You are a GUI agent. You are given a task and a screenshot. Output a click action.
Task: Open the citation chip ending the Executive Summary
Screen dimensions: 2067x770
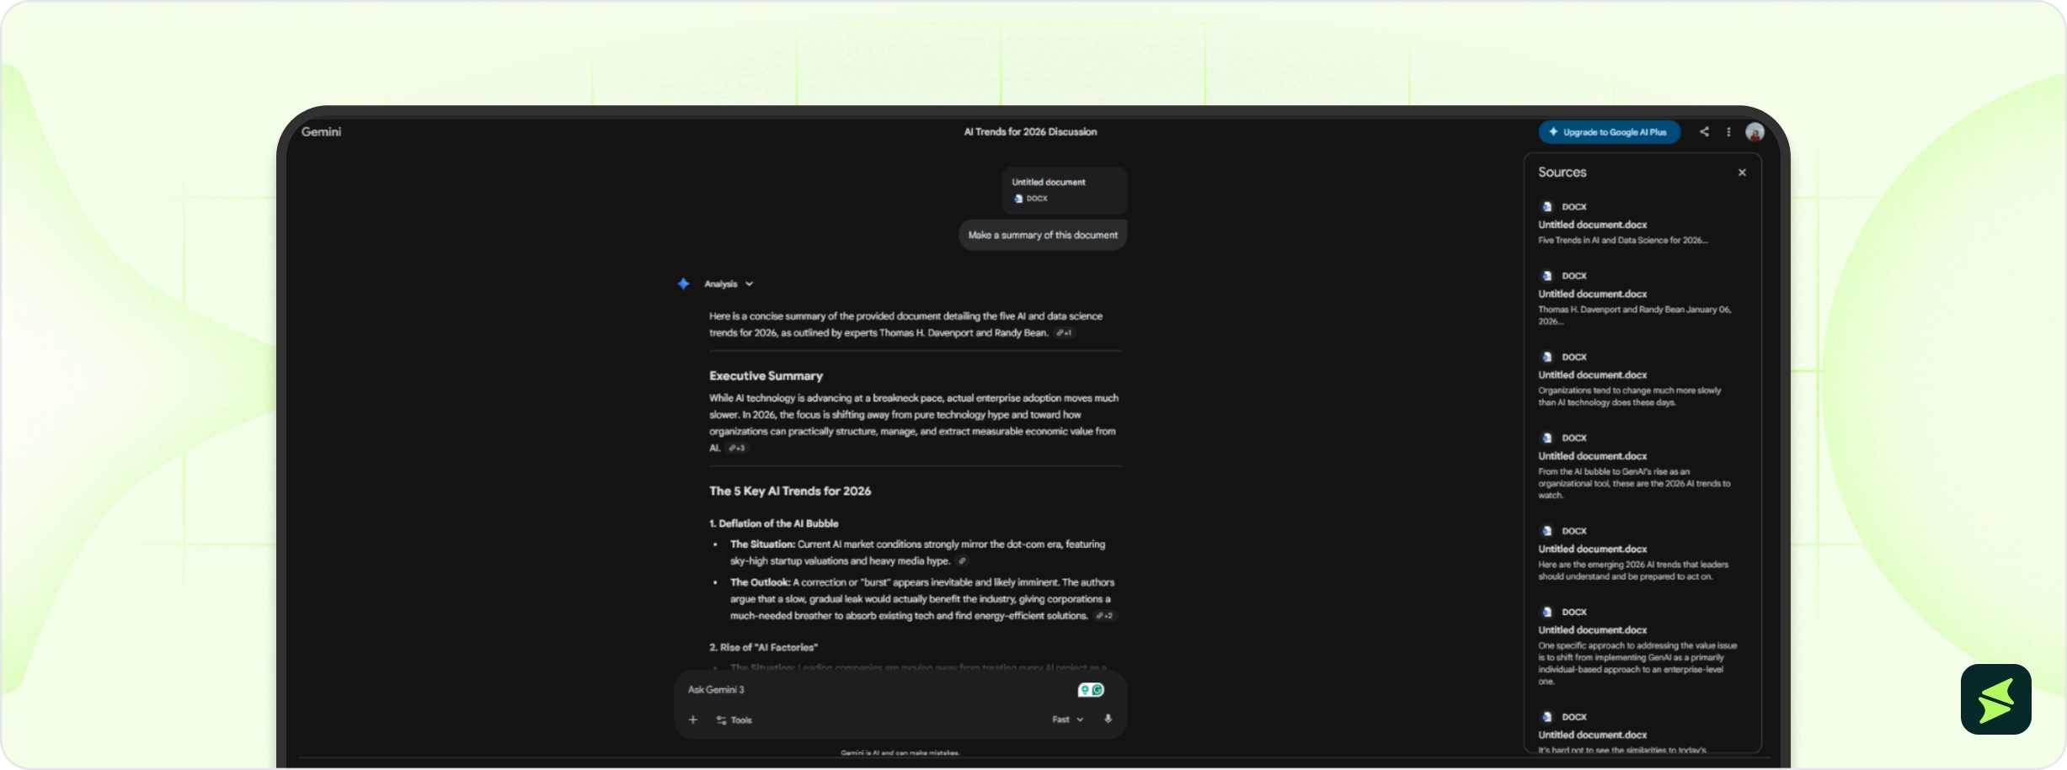737,449
